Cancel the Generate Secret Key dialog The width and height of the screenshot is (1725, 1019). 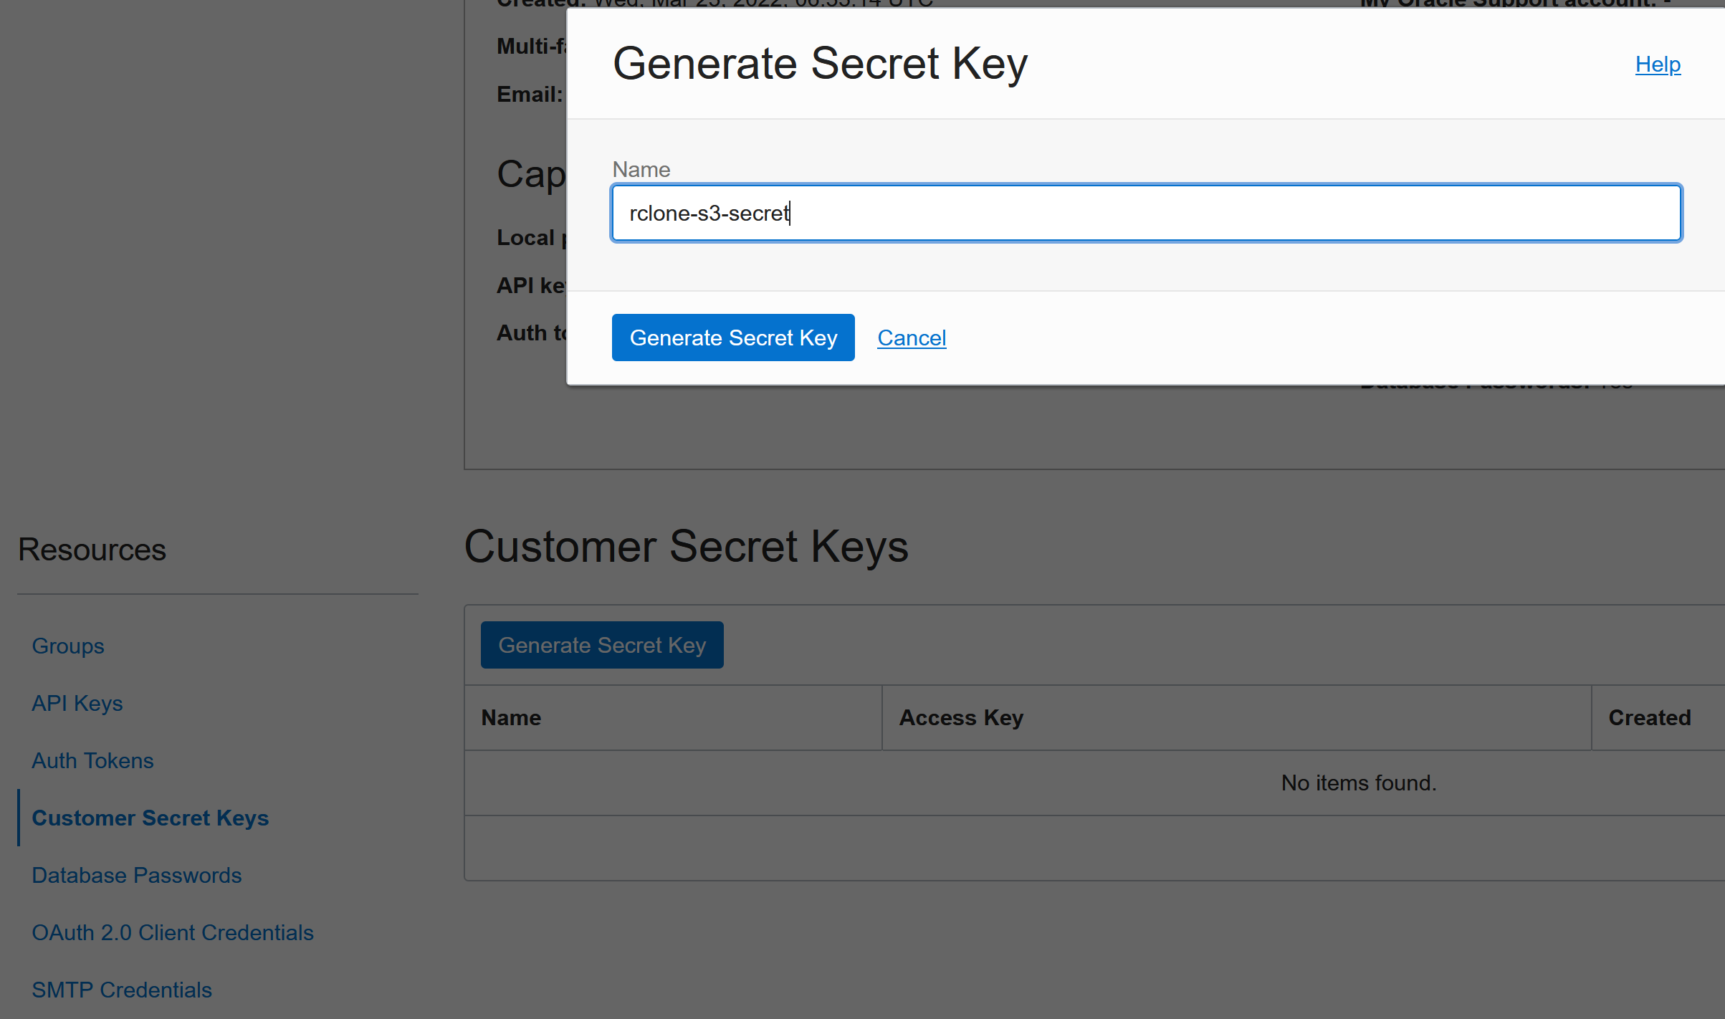[x=912, y=338]
